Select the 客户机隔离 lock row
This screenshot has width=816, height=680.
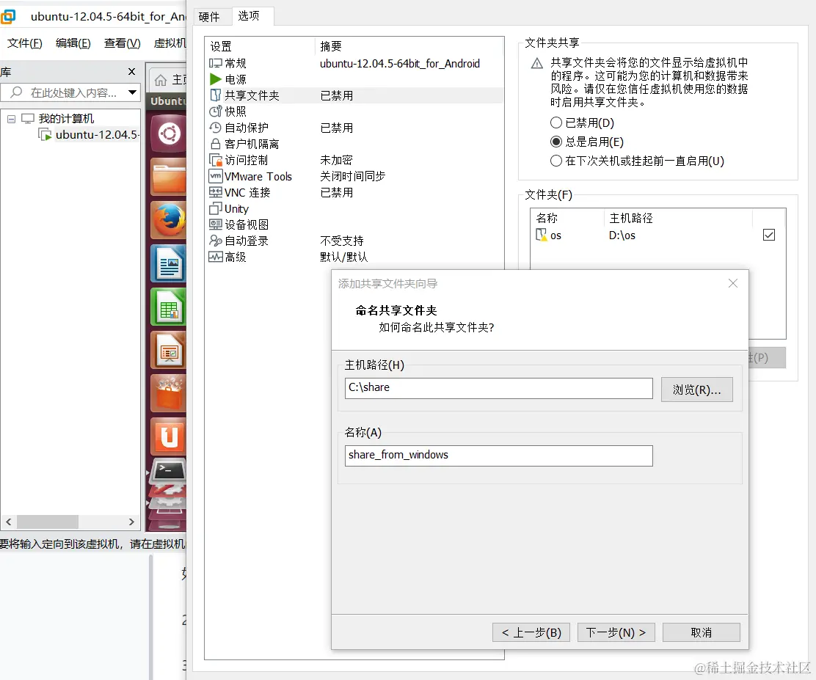coord(354,144)
